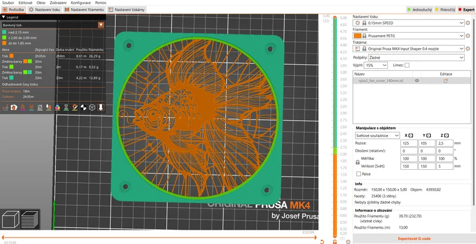The width and height of the screenshot is (476, 244).
Task: Toggle Retractions icon in legend toolbar
Action: tap(23, 107)
